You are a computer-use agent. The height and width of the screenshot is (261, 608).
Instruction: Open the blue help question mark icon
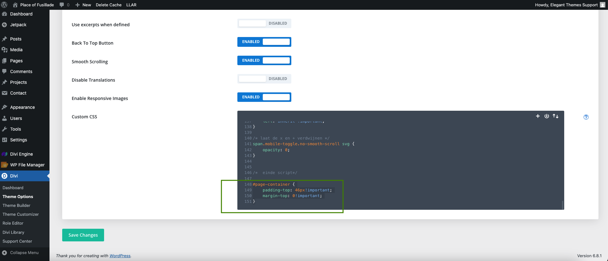586,117
